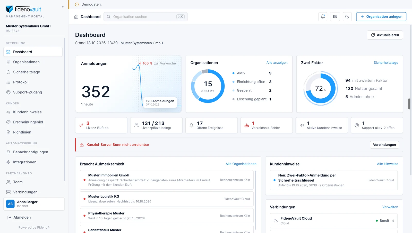Open the 131 / 213 Lizenzplätze belegt tile
Screen dimensions: 412x233
point(156,125)
